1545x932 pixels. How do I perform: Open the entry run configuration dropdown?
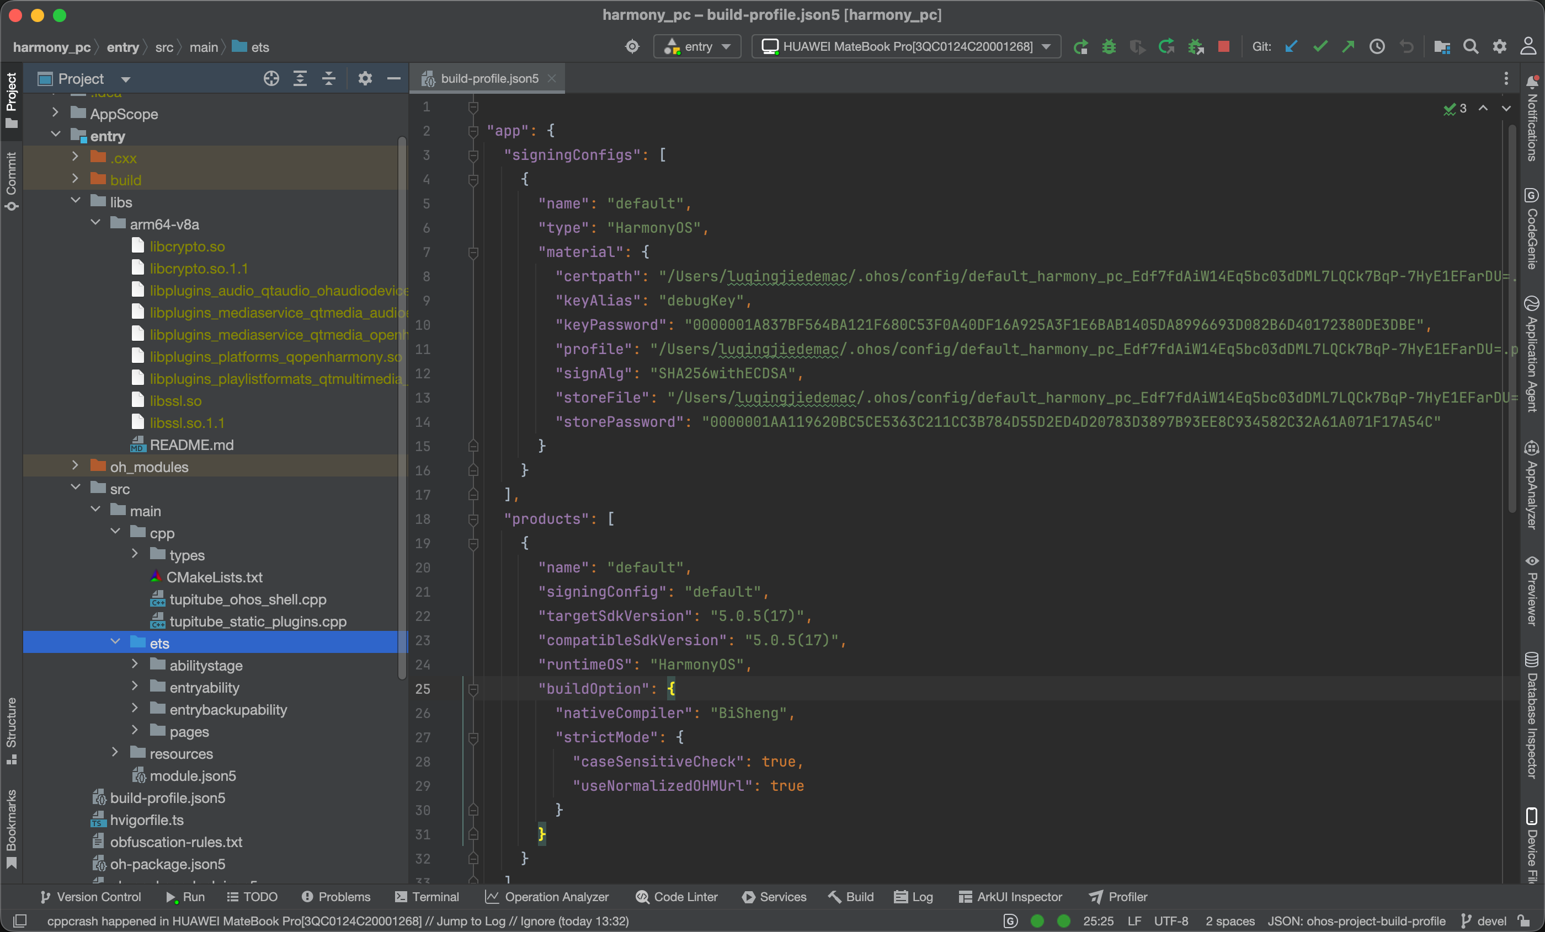[697, 47]
